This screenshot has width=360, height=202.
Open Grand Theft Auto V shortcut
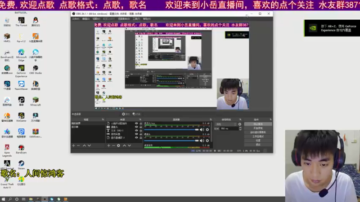coord(7,182)
